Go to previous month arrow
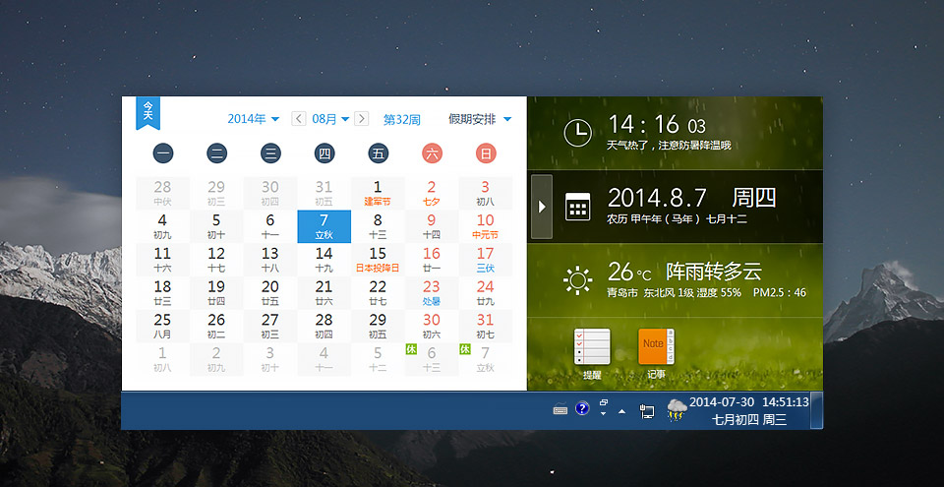 coord(299,119)
